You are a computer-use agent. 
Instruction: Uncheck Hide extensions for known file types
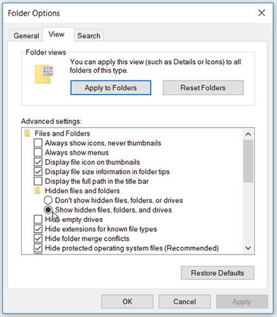[38, 229]
